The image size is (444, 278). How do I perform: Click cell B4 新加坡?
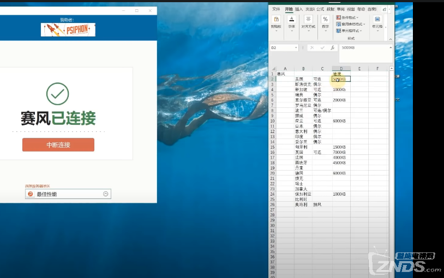[x=303, y=89]
